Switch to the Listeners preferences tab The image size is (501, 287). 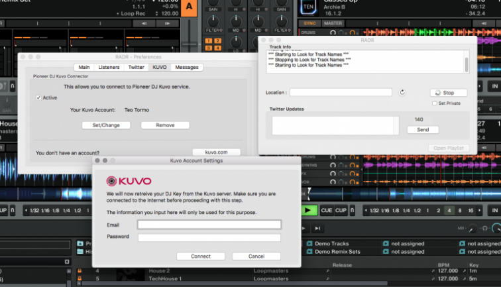click(109, 67)
